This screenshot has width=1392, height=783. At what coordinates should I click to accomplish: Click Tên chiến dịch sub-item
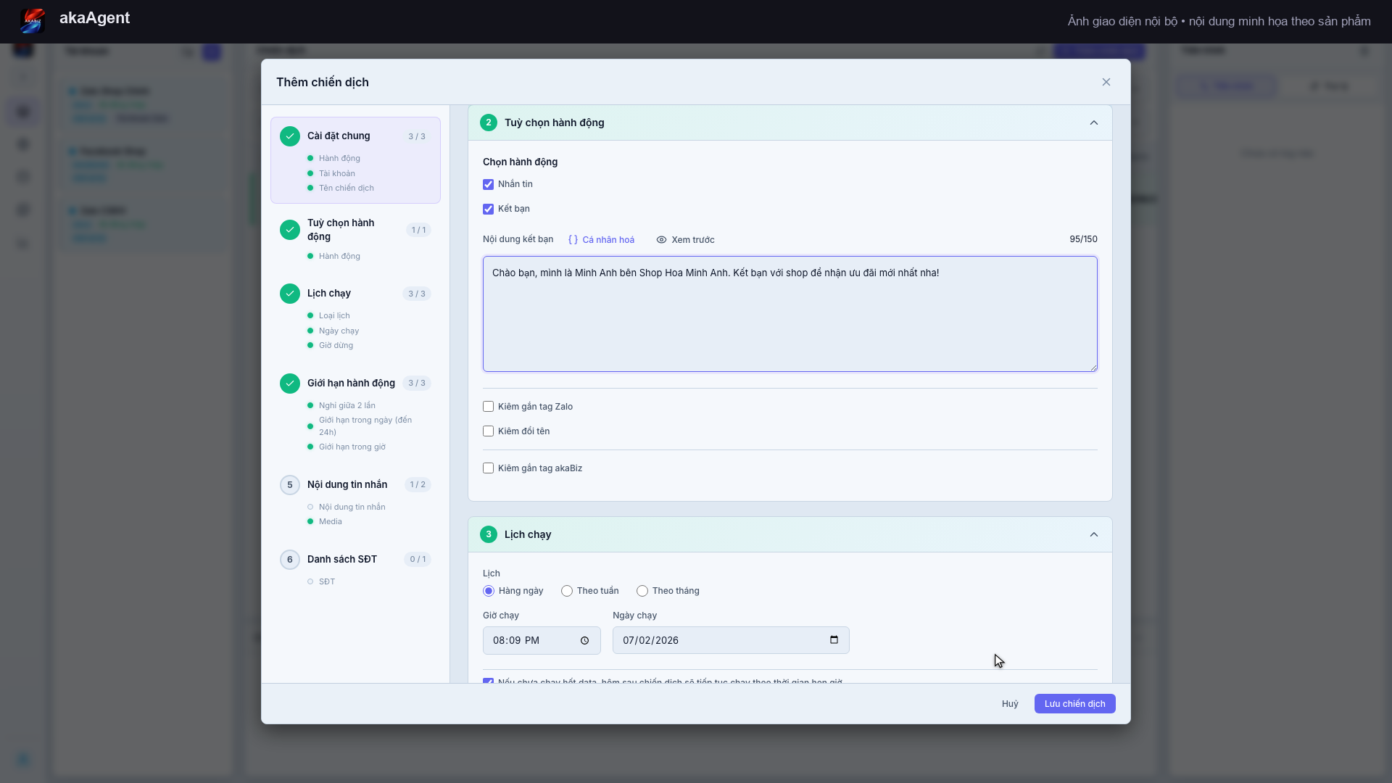pyautogui.click(x=347, y=188)
